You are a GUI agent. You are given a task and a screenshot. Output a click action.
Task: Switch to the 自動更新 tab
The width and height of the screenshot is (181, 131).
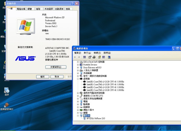(x=59, y=9)
